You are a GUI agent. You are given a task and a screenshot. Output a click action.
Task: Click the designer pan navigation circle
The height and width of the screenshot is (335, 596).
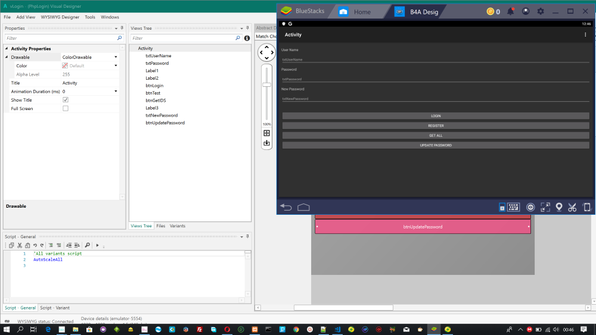(267, 52)
